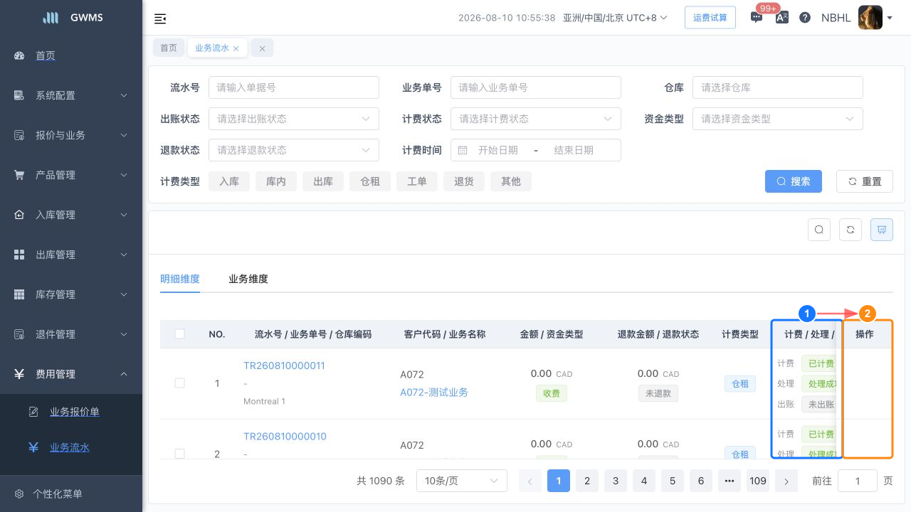Open the 退款状态 dropdown
The width and height of the screenshot is (911, 512).
click(294, 150)
